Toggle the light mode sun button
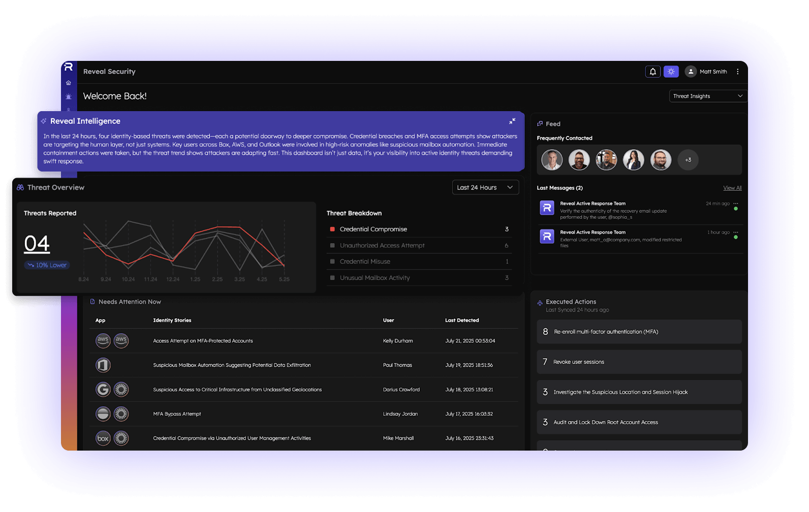The image size is (809, 512). [x=671, y=72]
